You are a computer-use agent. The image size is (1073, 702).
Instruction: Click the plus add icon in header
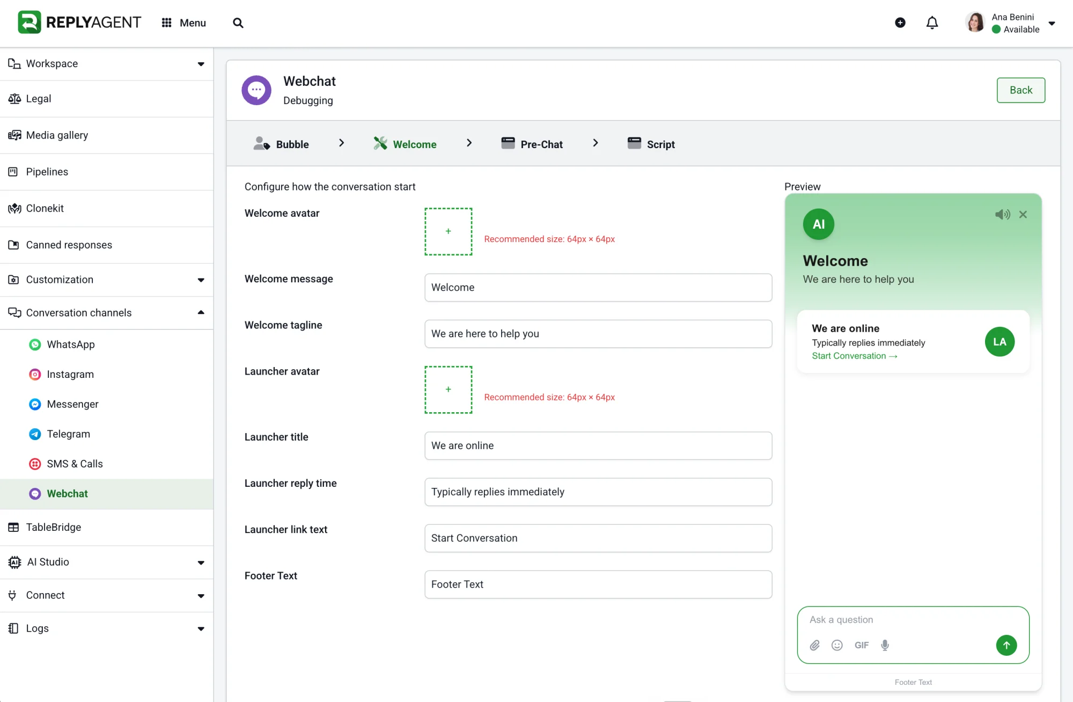(900, 23)
